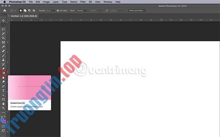
Task: Select the Healing Brush tool
Action: click(x=3, y=51)
